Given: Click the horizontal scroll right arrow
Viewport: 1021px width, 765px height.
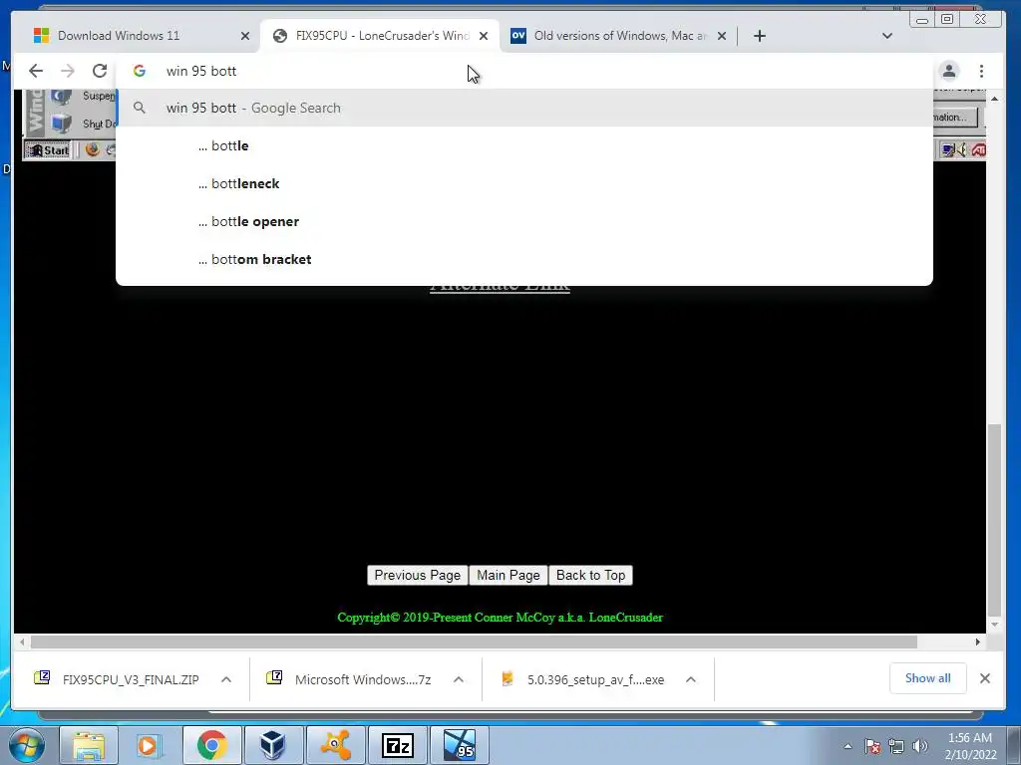Looking at the screenshot, I should point(977,642).
